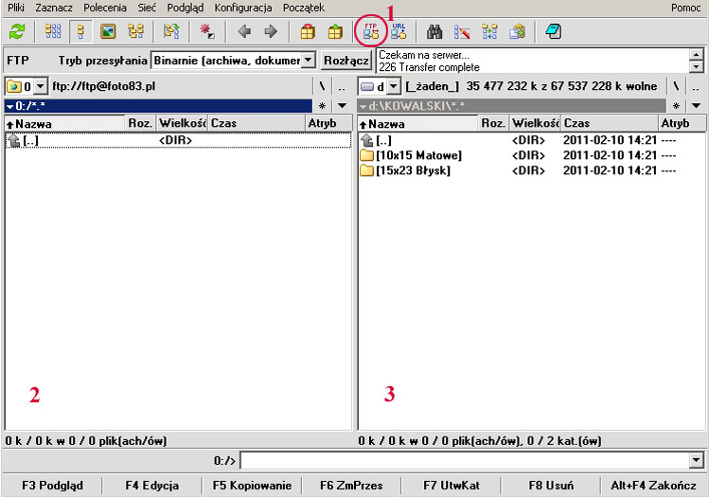The width and height of the screenshot is (709, 497).
Task: Go back with the left arrow icon
Action: [x=244, y=31]
